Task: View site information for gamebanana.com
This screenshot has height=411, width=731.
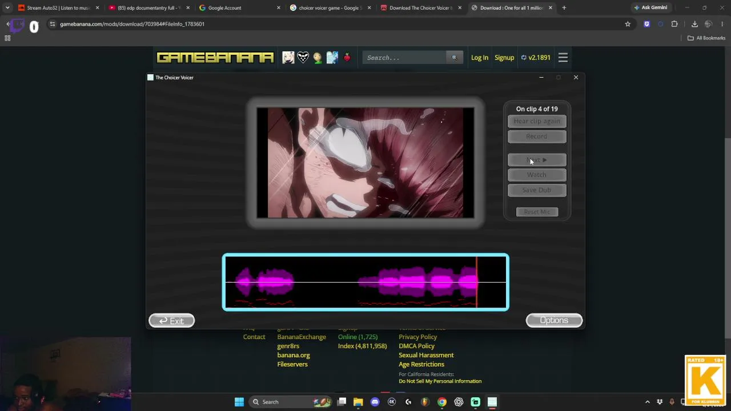Action: 52,24
